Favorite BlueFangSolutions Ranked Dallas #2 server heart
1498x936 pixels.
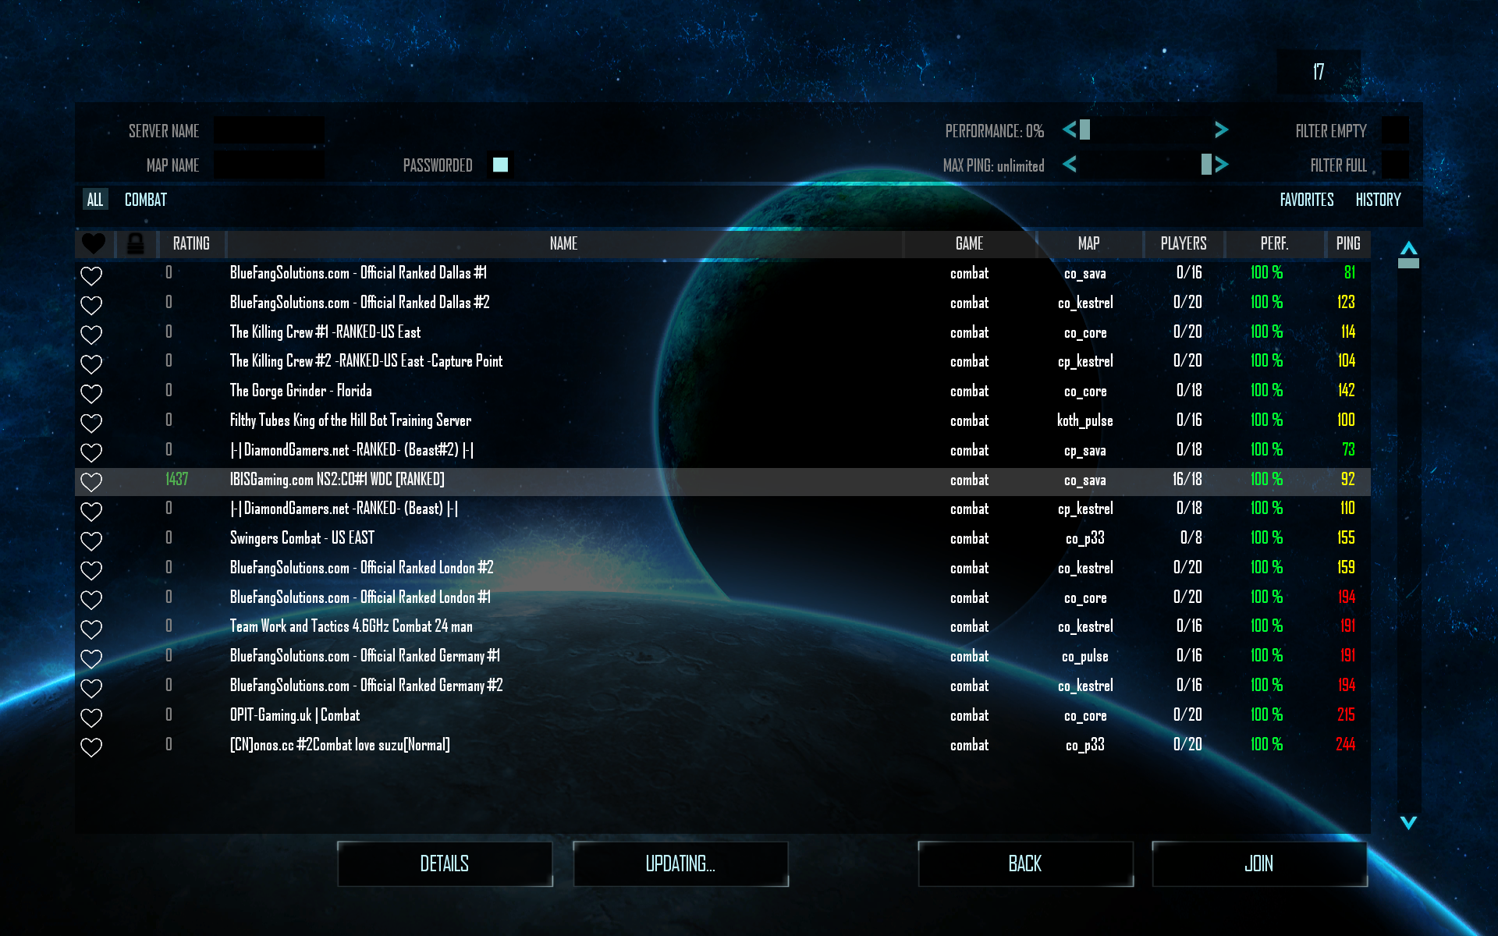[x=91, y=305]
